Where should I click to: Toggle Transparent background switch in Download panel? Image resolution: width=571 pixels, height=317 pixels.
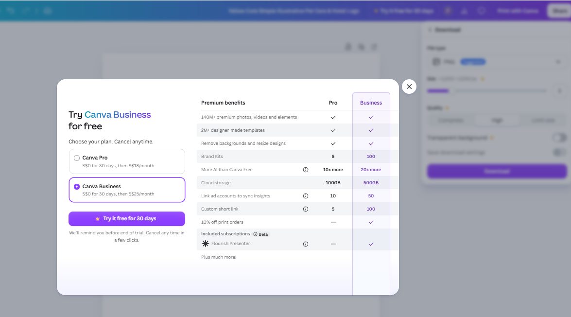(x=559, y=138)
